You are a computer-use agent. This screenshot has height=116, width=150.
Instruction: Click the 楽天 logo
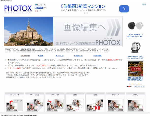(x=129, y=86)
